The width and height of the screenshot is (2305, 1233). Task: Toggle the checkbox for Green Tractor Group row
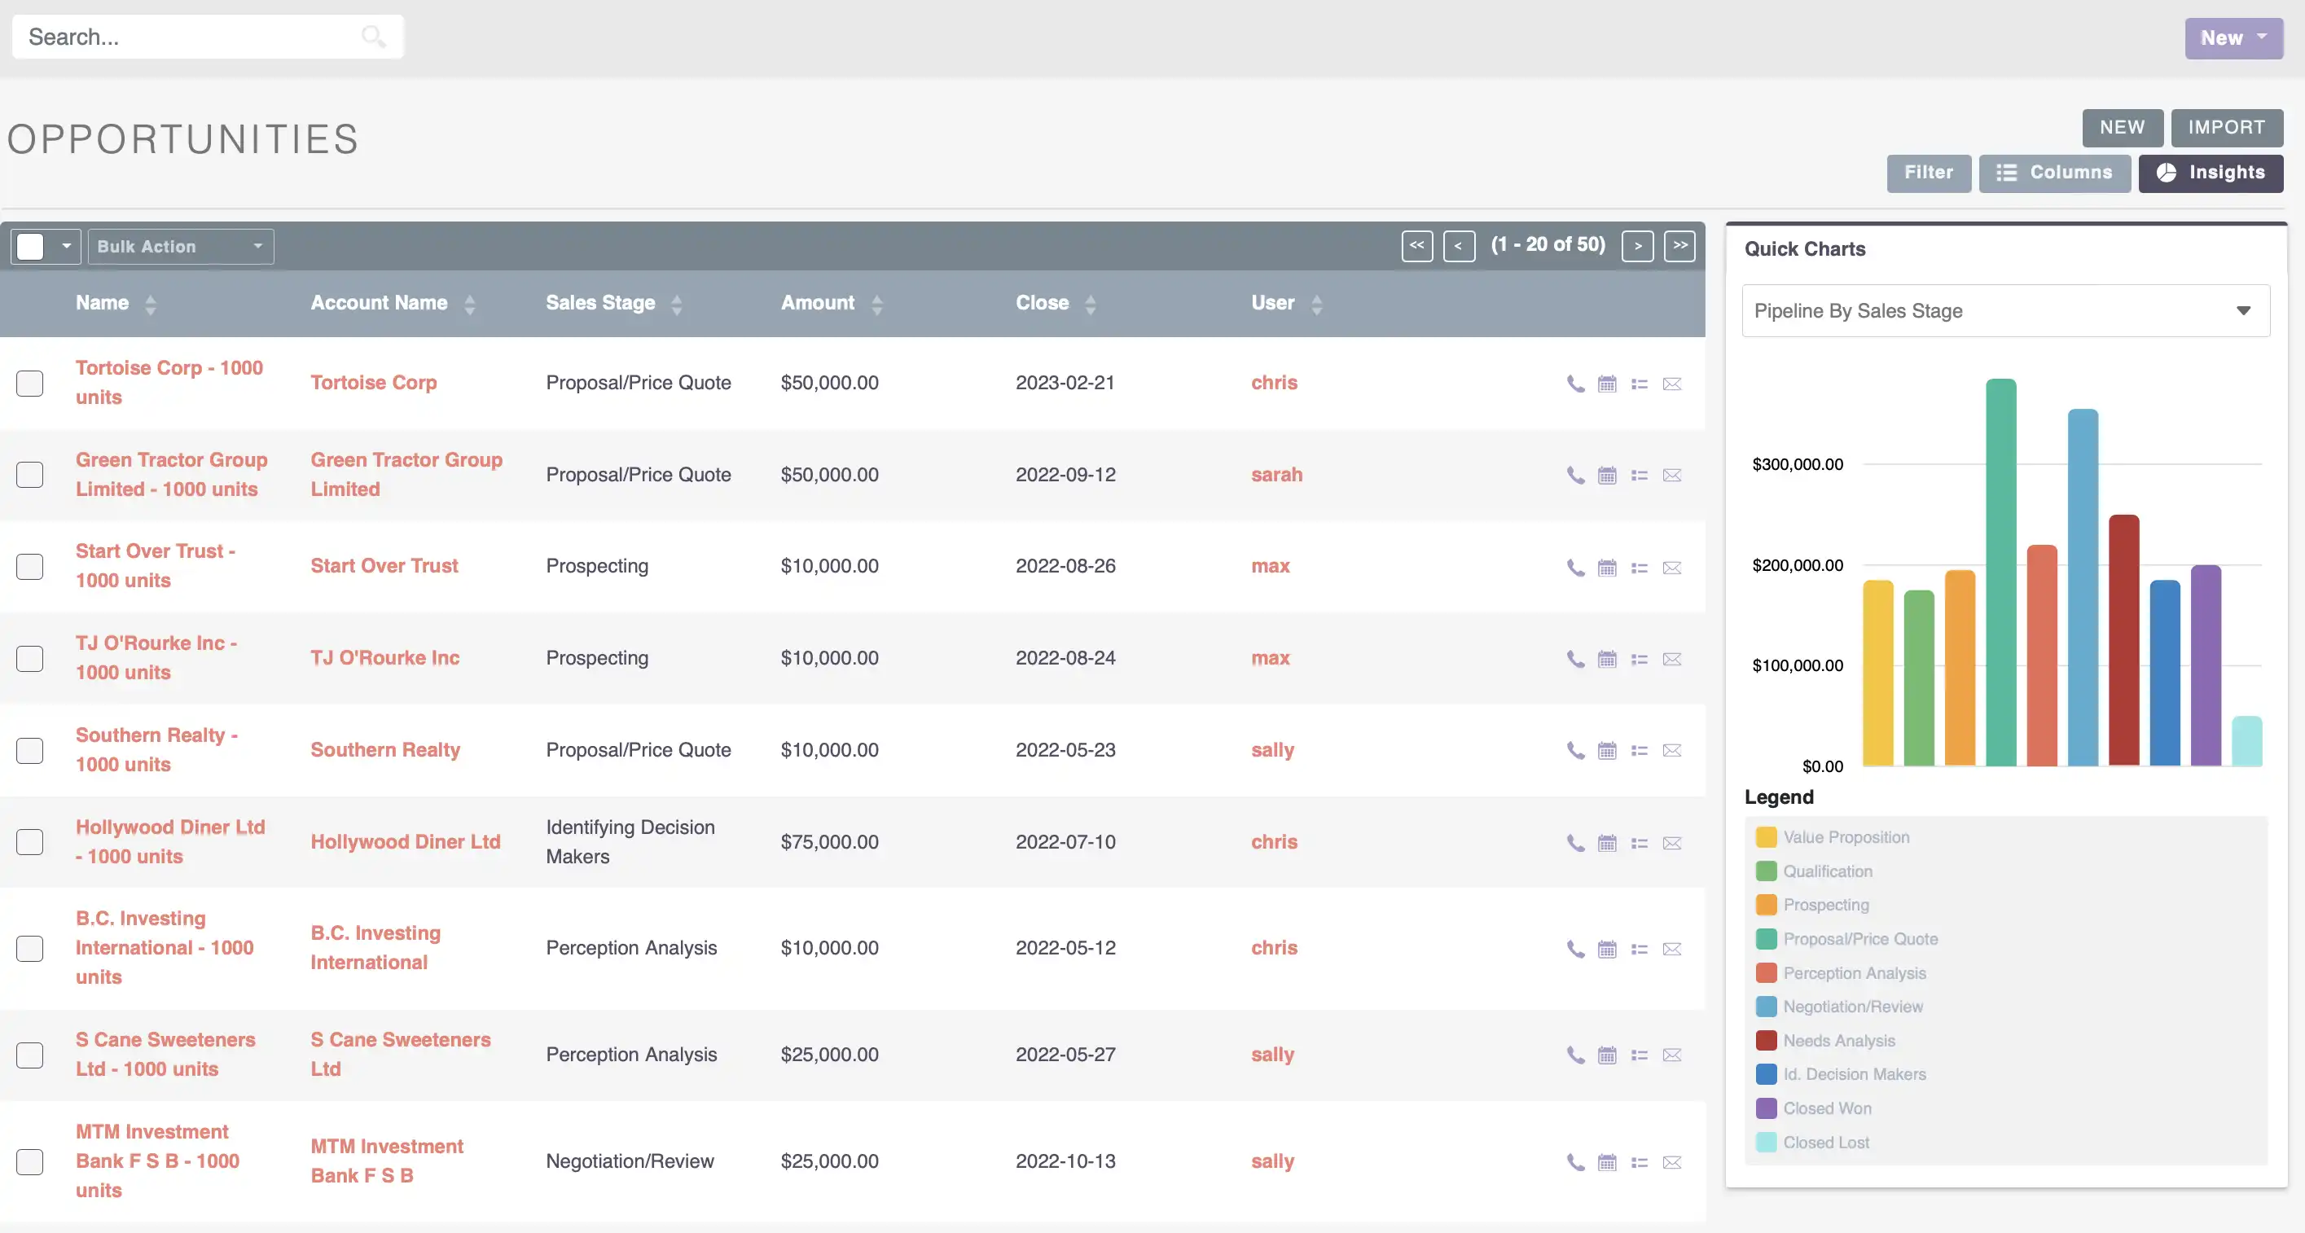tap(30, 474)
